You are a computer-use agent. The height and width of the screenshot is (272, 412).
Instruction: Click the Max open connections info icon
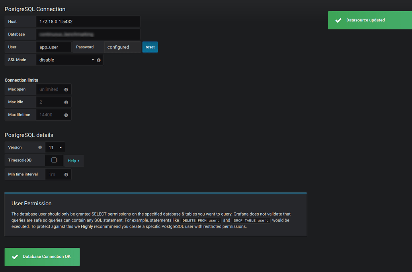67,89
